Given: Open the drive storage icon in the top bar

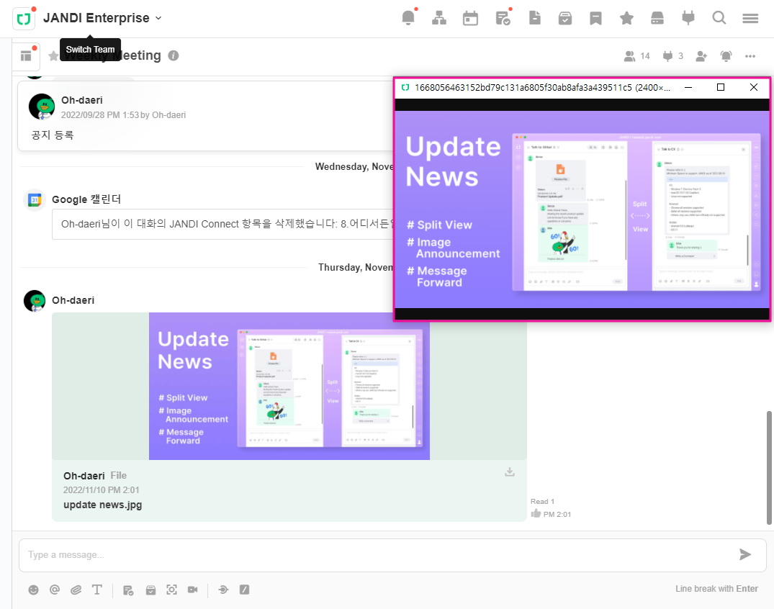Looking at the screenshot, I should [x=657, y=18].
